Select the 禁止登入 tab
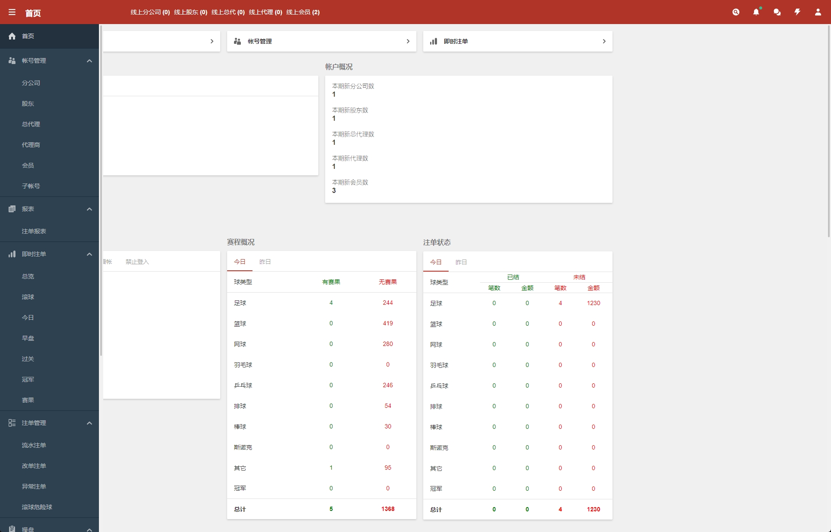The image size is (831, 532). tap(137, 262)
